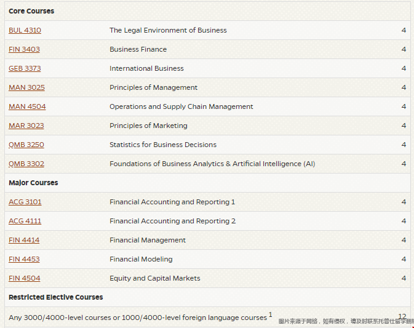
Task: Follow the QMB 3302 course link
Action: [x=26, y=164]
